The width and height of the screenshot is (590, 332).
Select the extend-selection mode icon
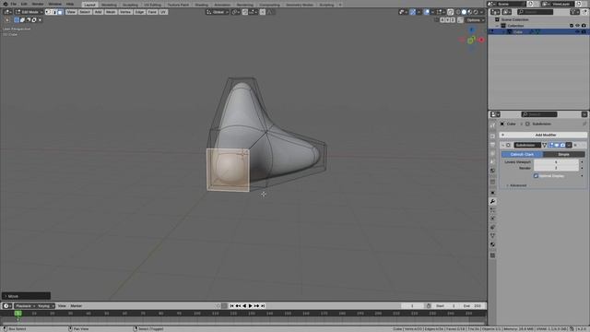point(22,20)
